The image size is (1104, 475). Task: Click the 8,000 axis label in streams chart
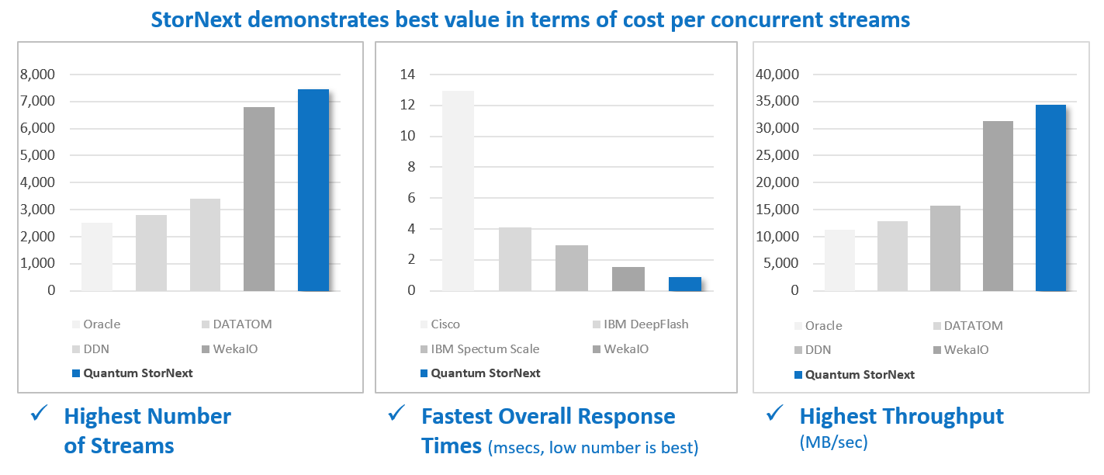[39, 75]
